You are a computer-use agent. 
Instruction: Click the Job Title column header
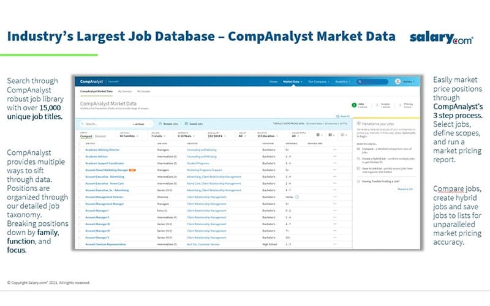pyautogui.click(x=90, y=144)
